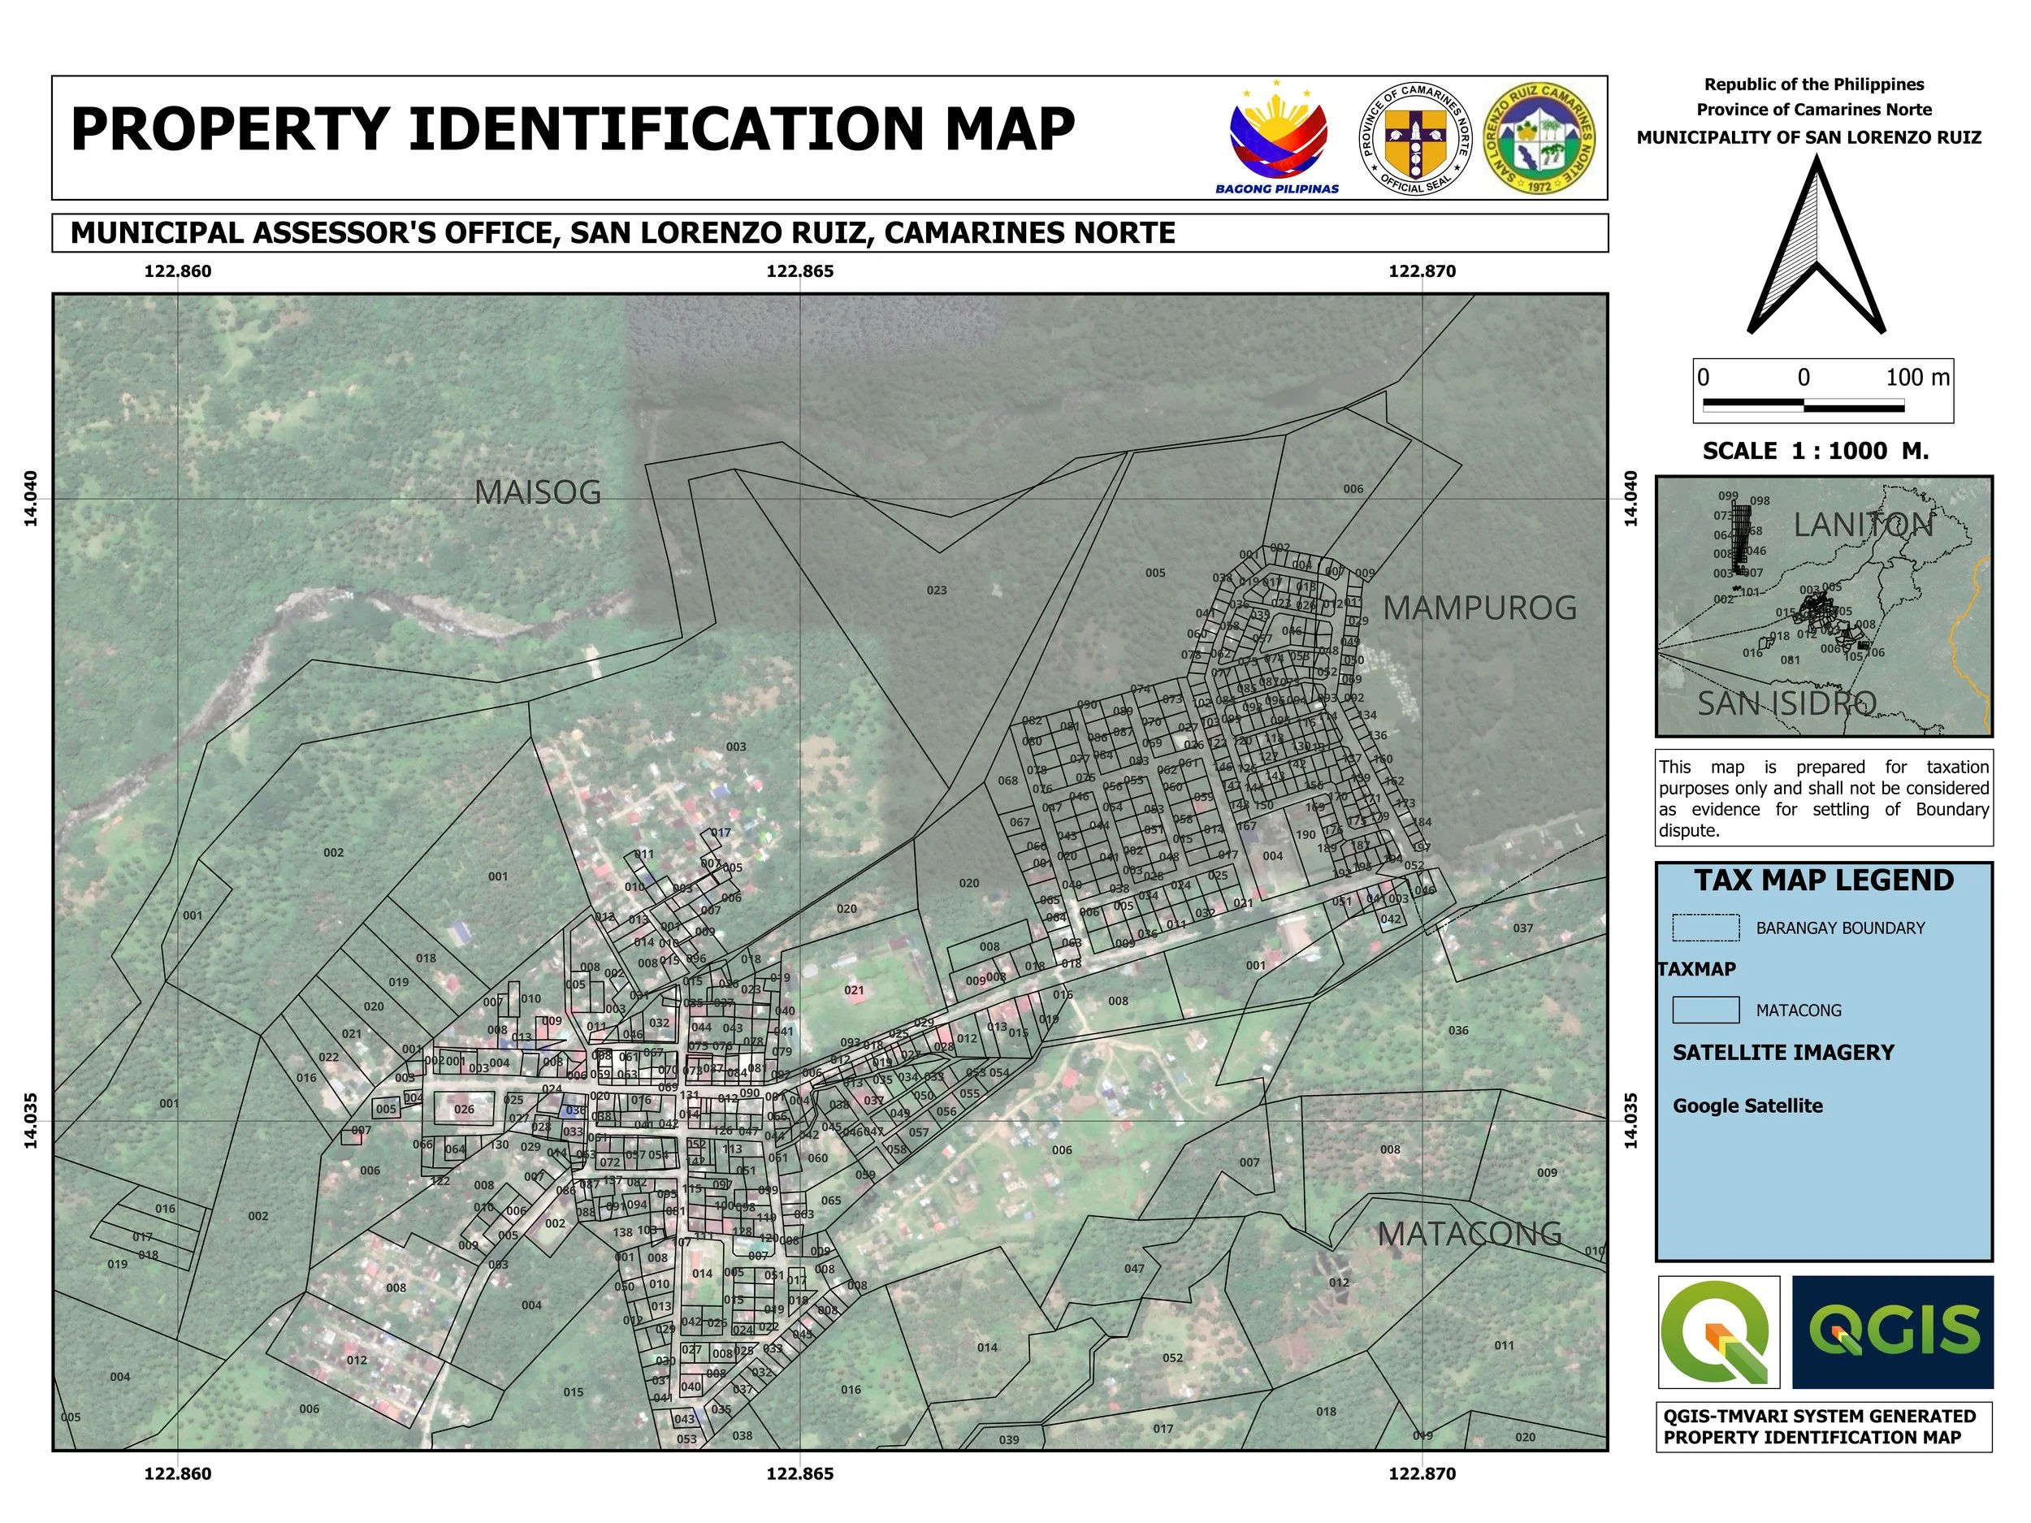
Task: Click the San Lorenzo Ruiz municipal seal
Action: point(1539,139)
